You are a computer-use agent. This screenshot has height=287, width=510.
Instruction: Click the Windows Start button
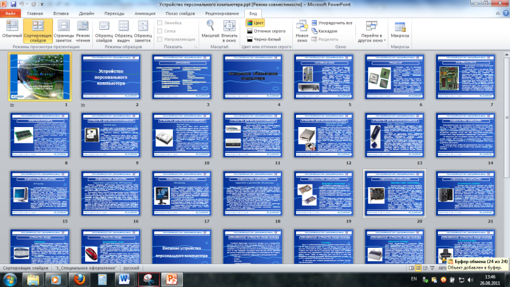[9, 279]
